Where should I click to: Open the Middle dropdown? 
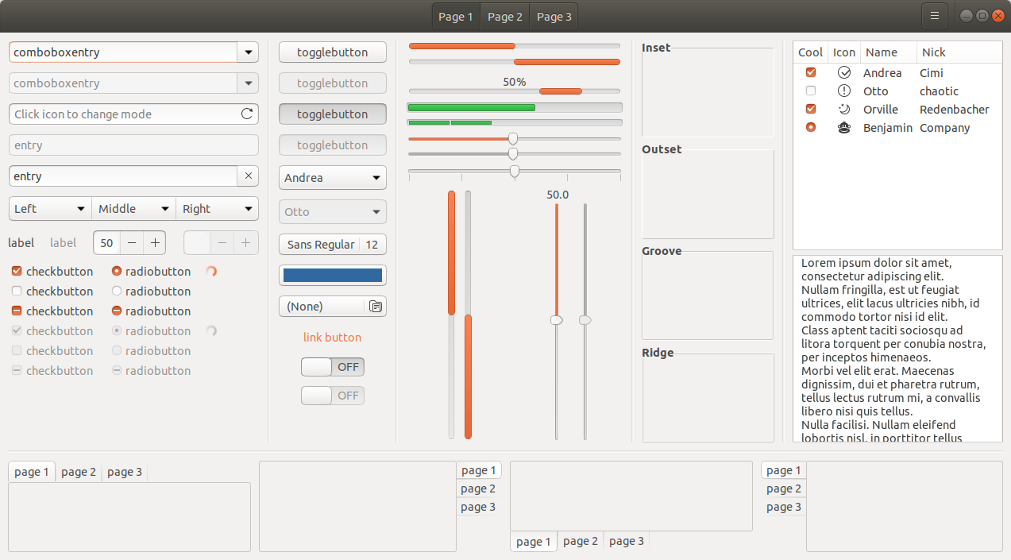tap(133, 209)
